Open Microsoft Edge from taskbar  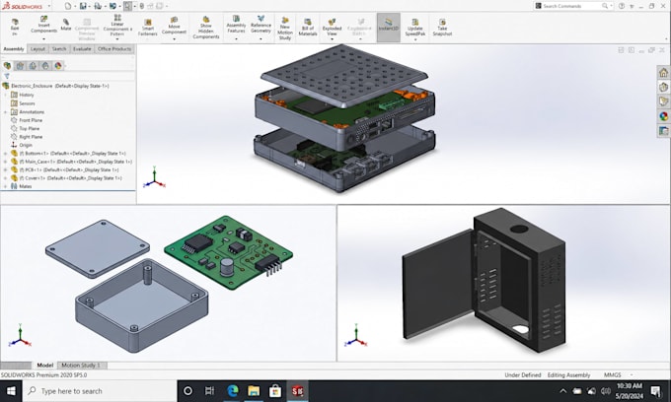pyautogui.click(x=232, y=391)
